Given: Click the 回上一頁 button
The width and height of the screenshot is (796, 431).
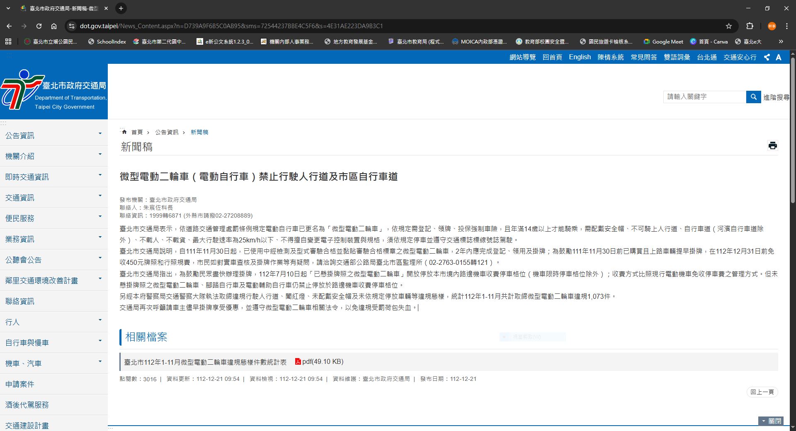Looking at the screenshot, I should (762, 392).
